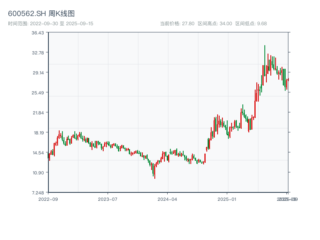Click the 600562.SH weekly K-line chart title
320x240 pixels.
pyautogui.click(x=41, y=14)
